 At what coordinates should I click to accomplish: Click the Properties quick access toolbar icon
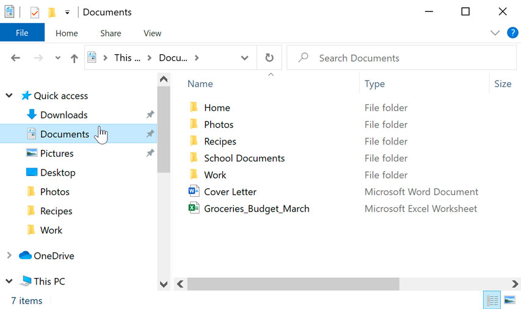(x=34, y=12)
